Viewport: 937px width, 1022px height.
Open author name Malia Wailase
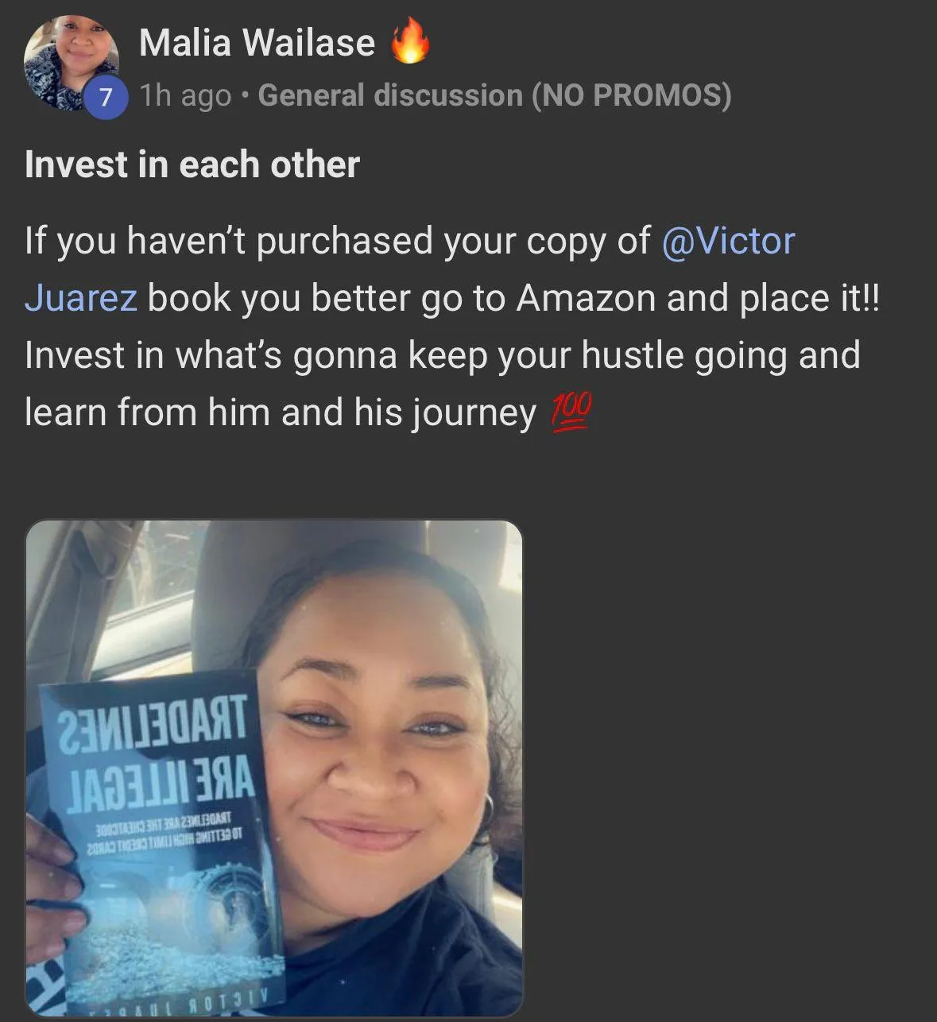[x=257, y=42]
